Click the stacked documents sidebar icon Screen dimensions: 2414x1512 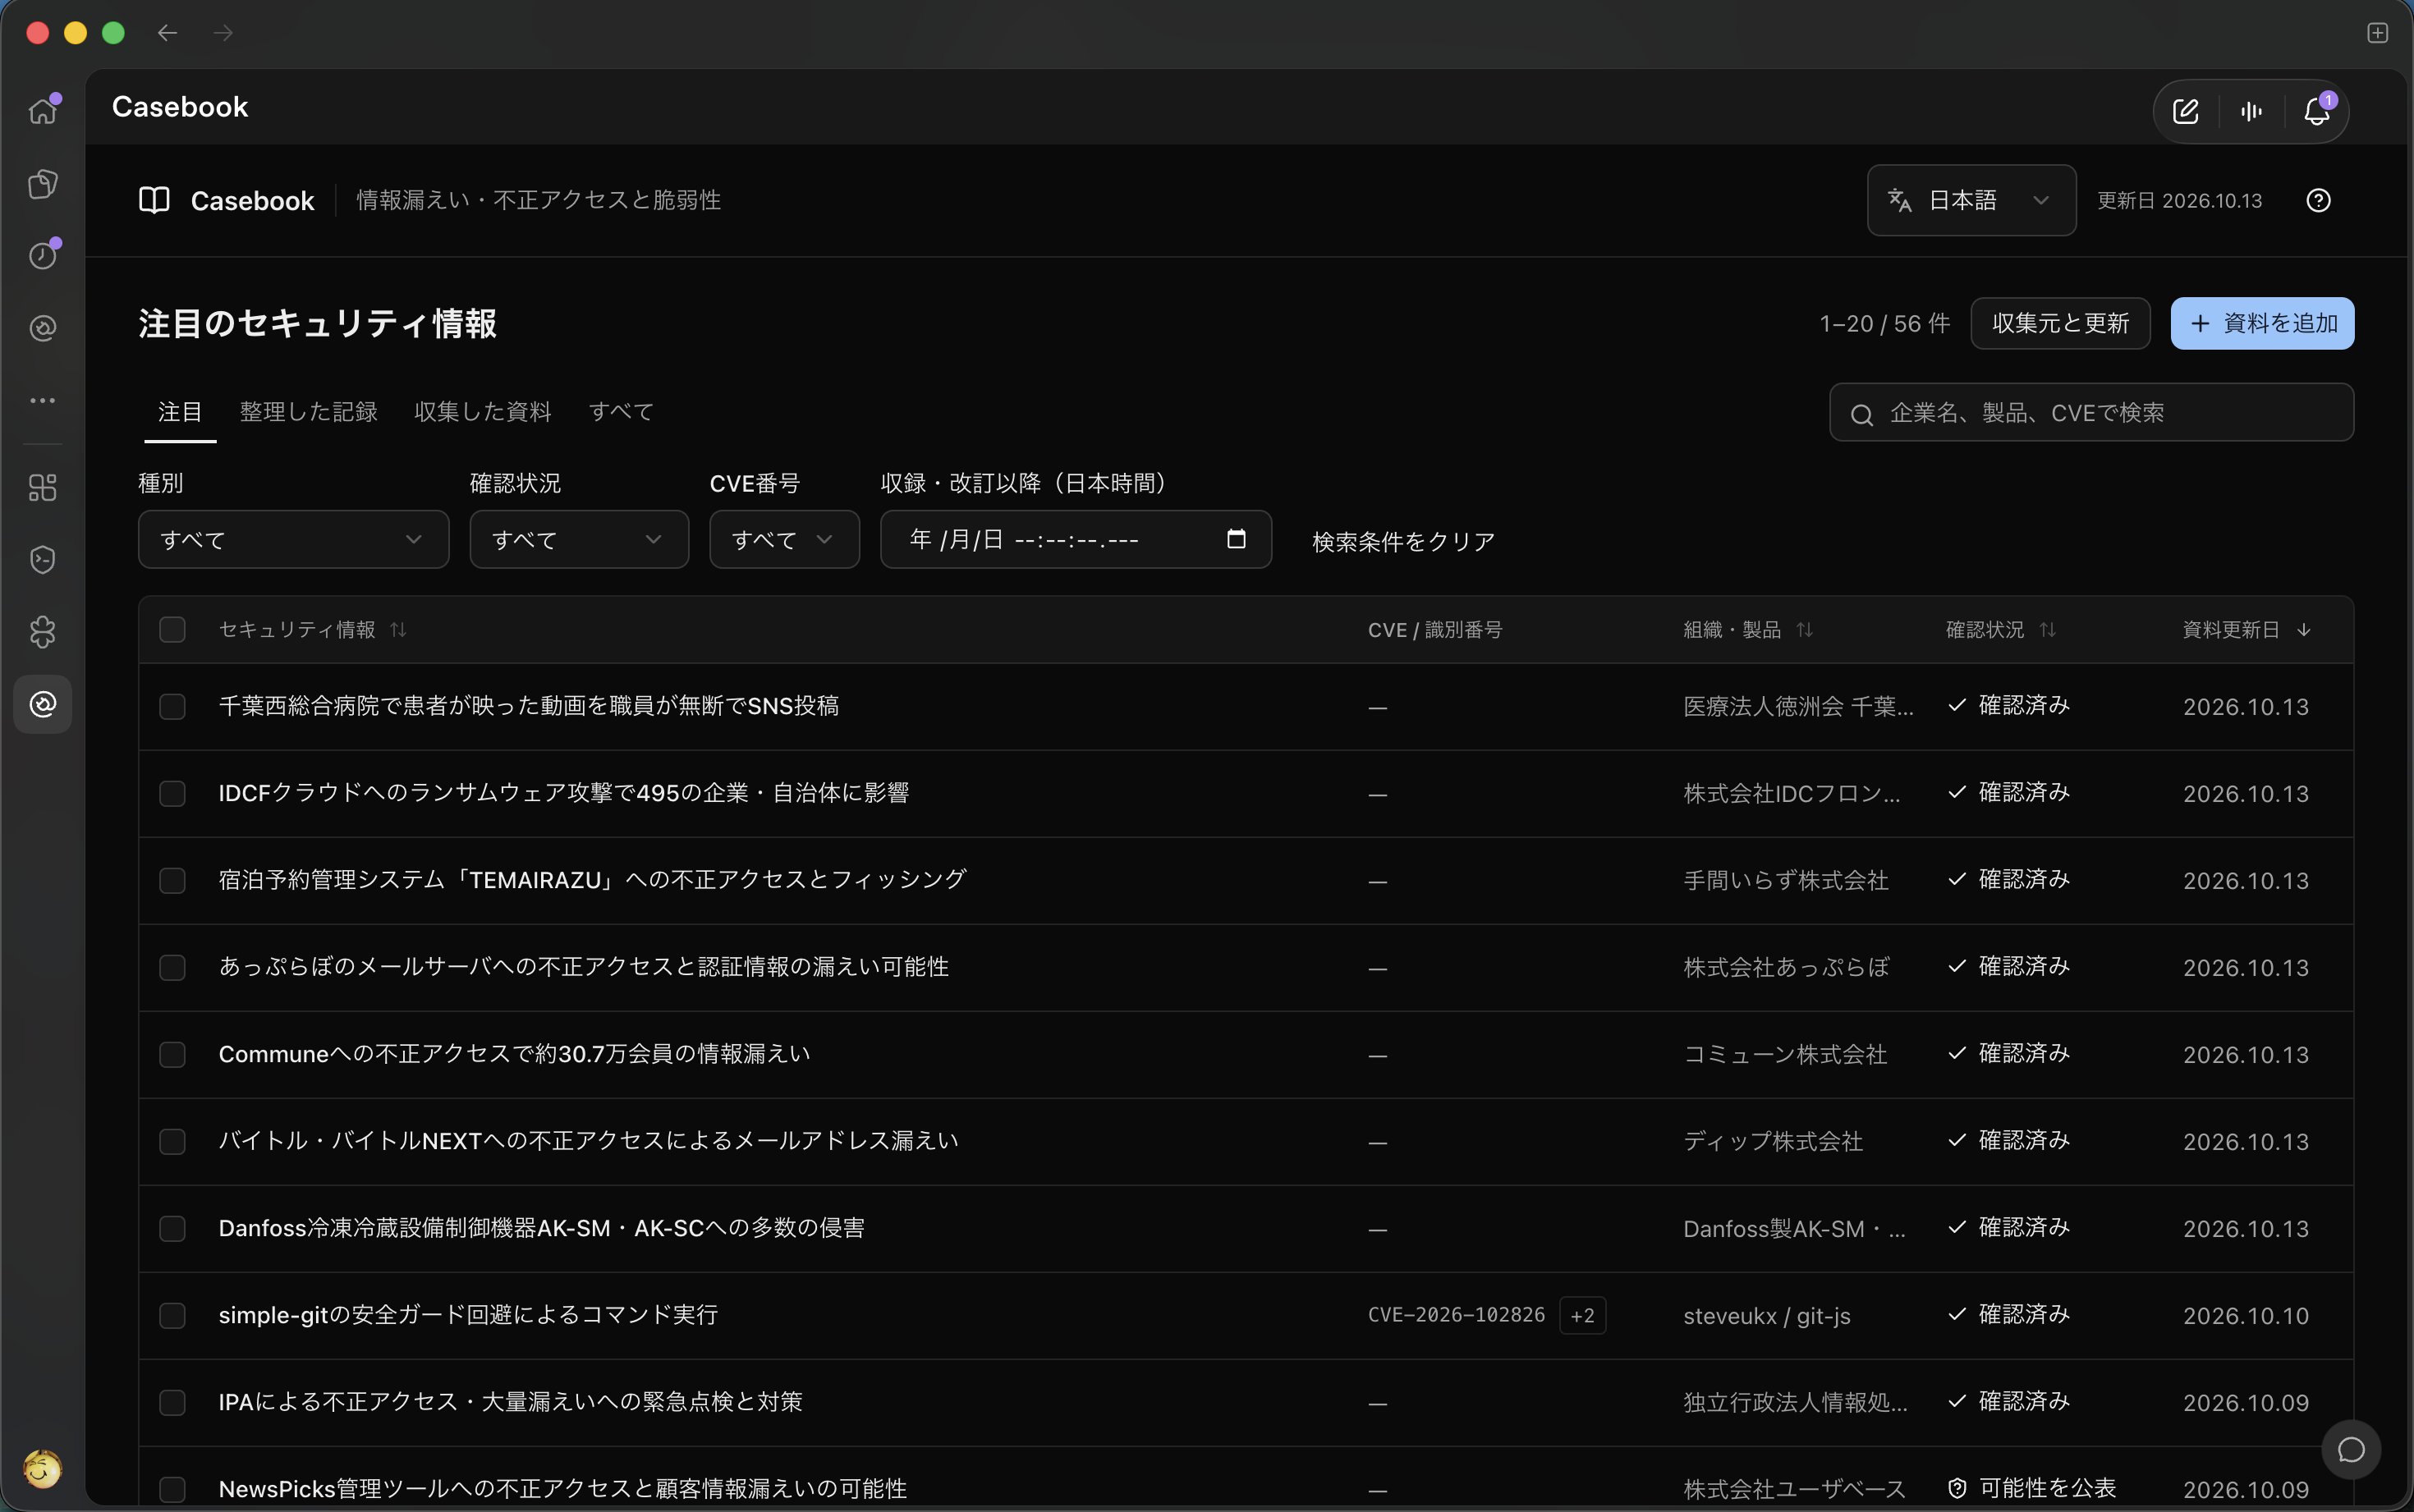(x=43, y=184)
